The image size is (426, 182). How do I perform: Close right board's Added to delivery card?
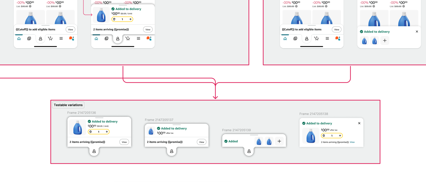pos(417,32)
